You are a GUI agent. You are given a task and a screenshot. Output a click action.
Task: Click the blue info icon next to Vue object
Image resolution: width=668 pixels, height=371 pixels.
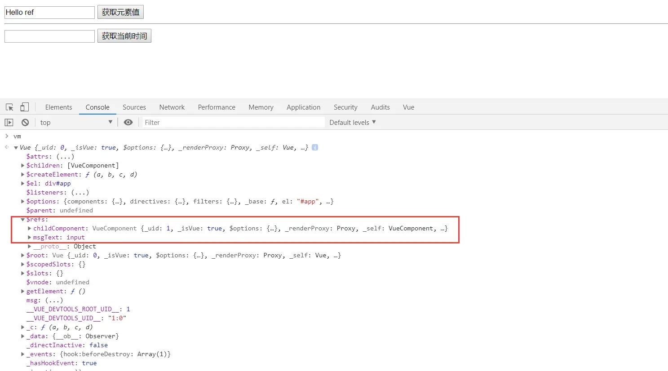click(315, 147)
